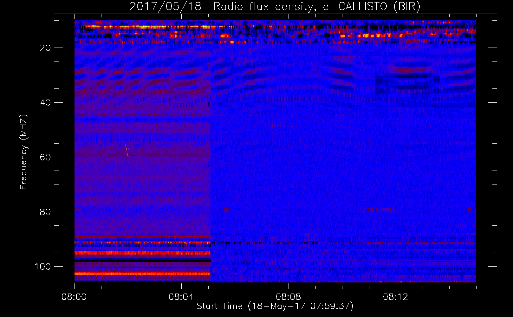
Task: Click the plot title "2017/05/18 Radio flux density, e-CALLISTO (BIR)"
Action: point(275,6)
